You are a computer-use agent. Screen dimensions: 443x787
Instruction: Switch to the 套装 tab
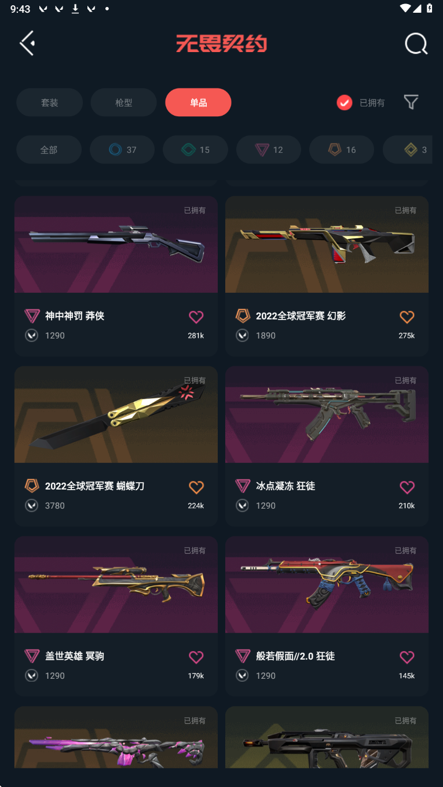[49, 102]
